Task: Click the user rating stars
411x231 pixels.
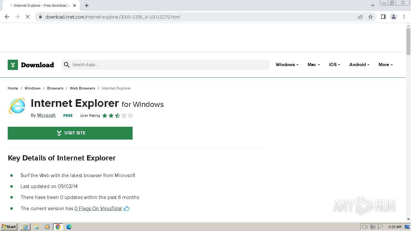Action: 118,116
